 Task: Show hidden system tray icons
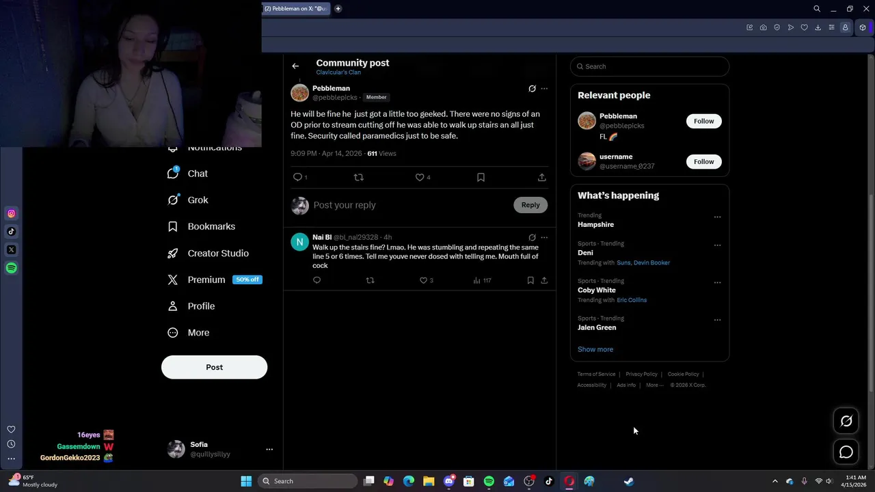click(x=775, y=481)
